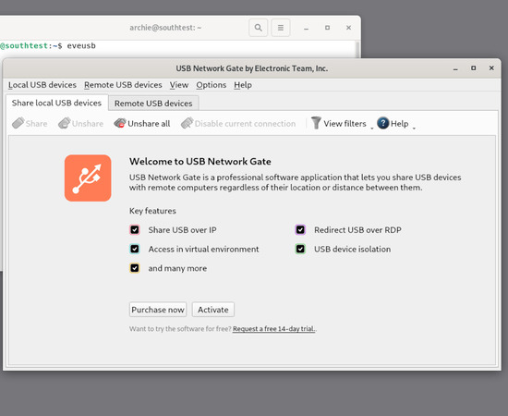The width and height of the screenshot is (508, 416).
Task: Click the Share toolbar icon
Action: 18,123
